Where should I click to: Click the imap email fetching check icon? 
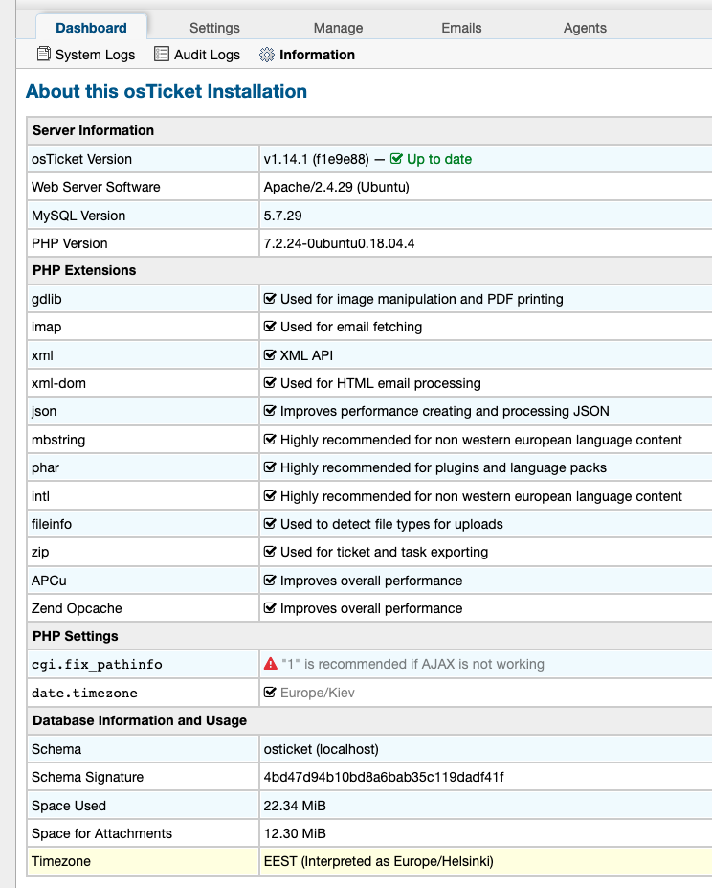[x=270, y=327]
